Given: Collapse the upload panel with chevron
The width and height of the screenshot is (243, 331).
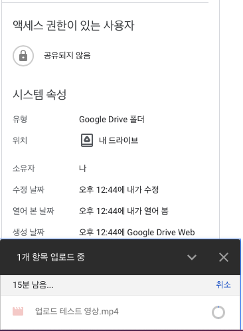Looking at the screenshot, I should pyautogui.click(x=192, y=257).
